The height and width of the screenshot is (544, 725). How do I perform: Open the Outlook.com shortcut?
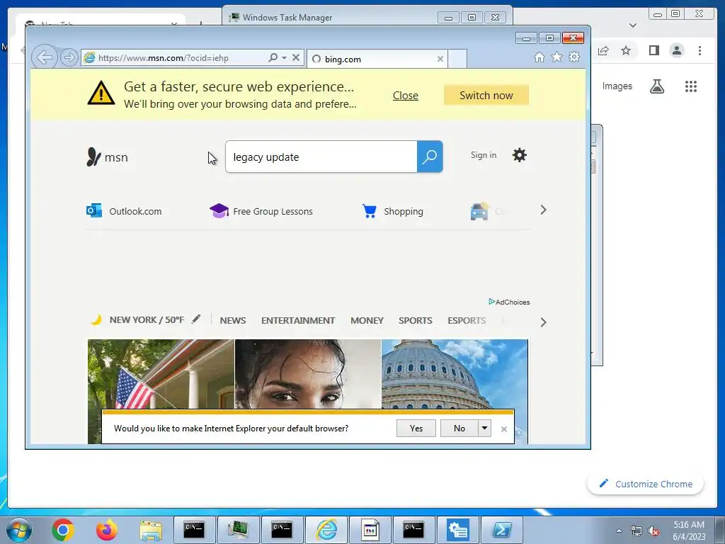pyautogui.click(x=124, y=211)
